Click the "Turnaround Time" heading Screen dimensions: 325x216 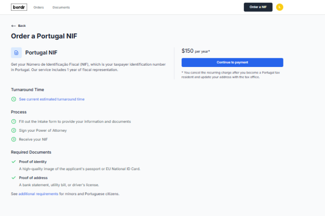click(x=28, y=90)
